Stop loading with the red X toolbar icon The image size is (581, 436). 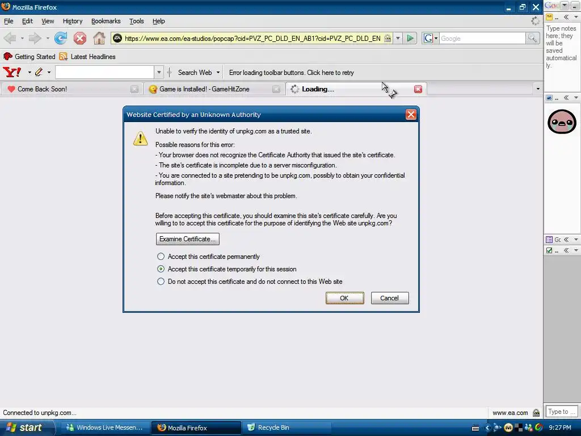click(x=79, y=38)
